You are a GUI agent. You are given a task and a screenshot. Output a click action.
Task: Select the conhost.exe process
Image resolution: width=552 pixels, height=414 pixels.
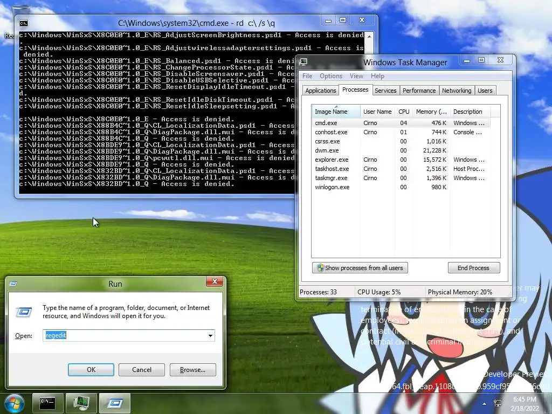click(401, 132)
